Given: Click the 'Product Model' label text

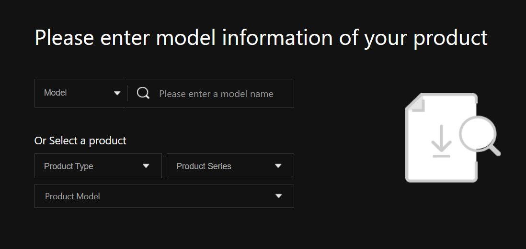Looking at the screenshot, I should [x=72, y=196].
